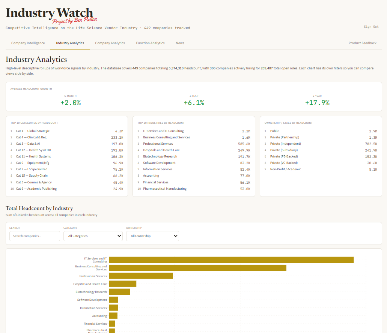Open the News tab
The height and width of the screenshot is (333, 387).
click(180, 43)
